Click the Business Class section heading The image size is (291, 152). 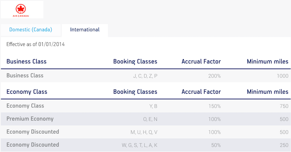pyautogui.click(x=27, y=62)
